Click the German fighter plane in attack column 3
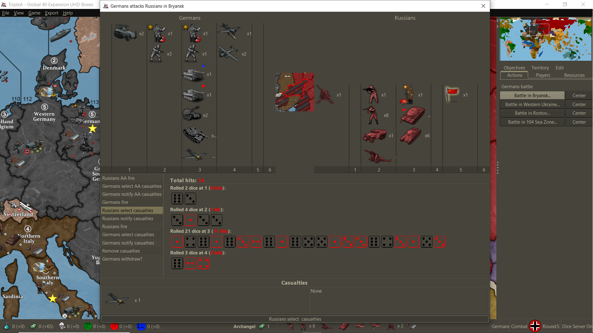The image size is (593, 333). pyautogui.click(x=195, y=154)
